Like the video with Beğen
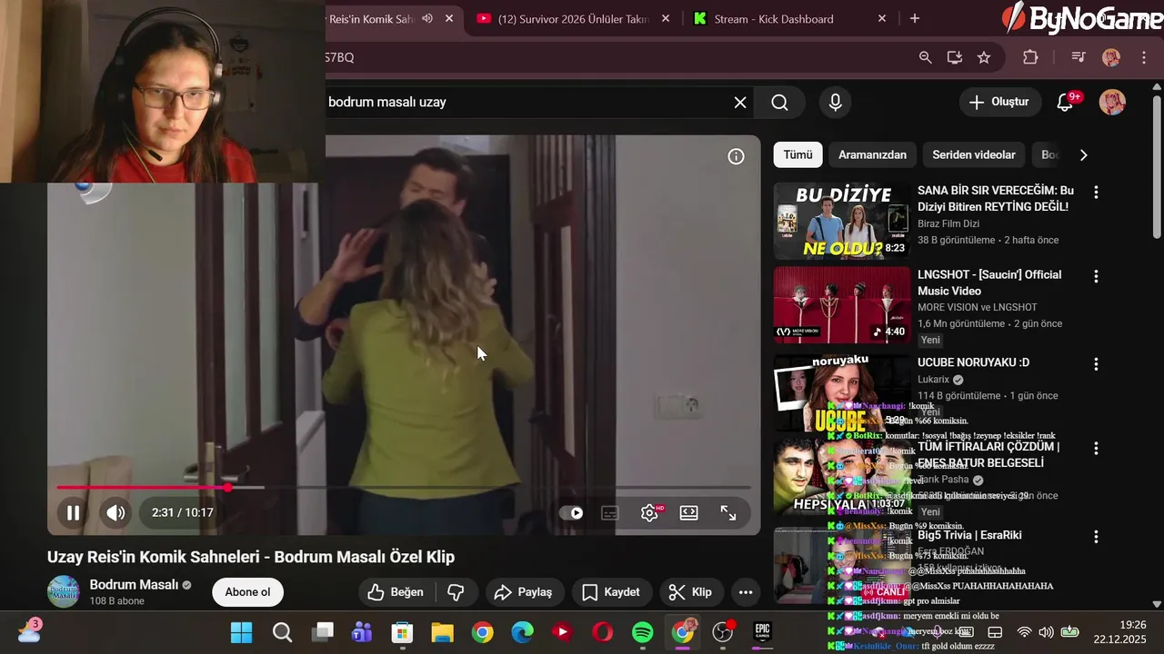The width and height of the screenshot is (1164, 654). (396, 592)
